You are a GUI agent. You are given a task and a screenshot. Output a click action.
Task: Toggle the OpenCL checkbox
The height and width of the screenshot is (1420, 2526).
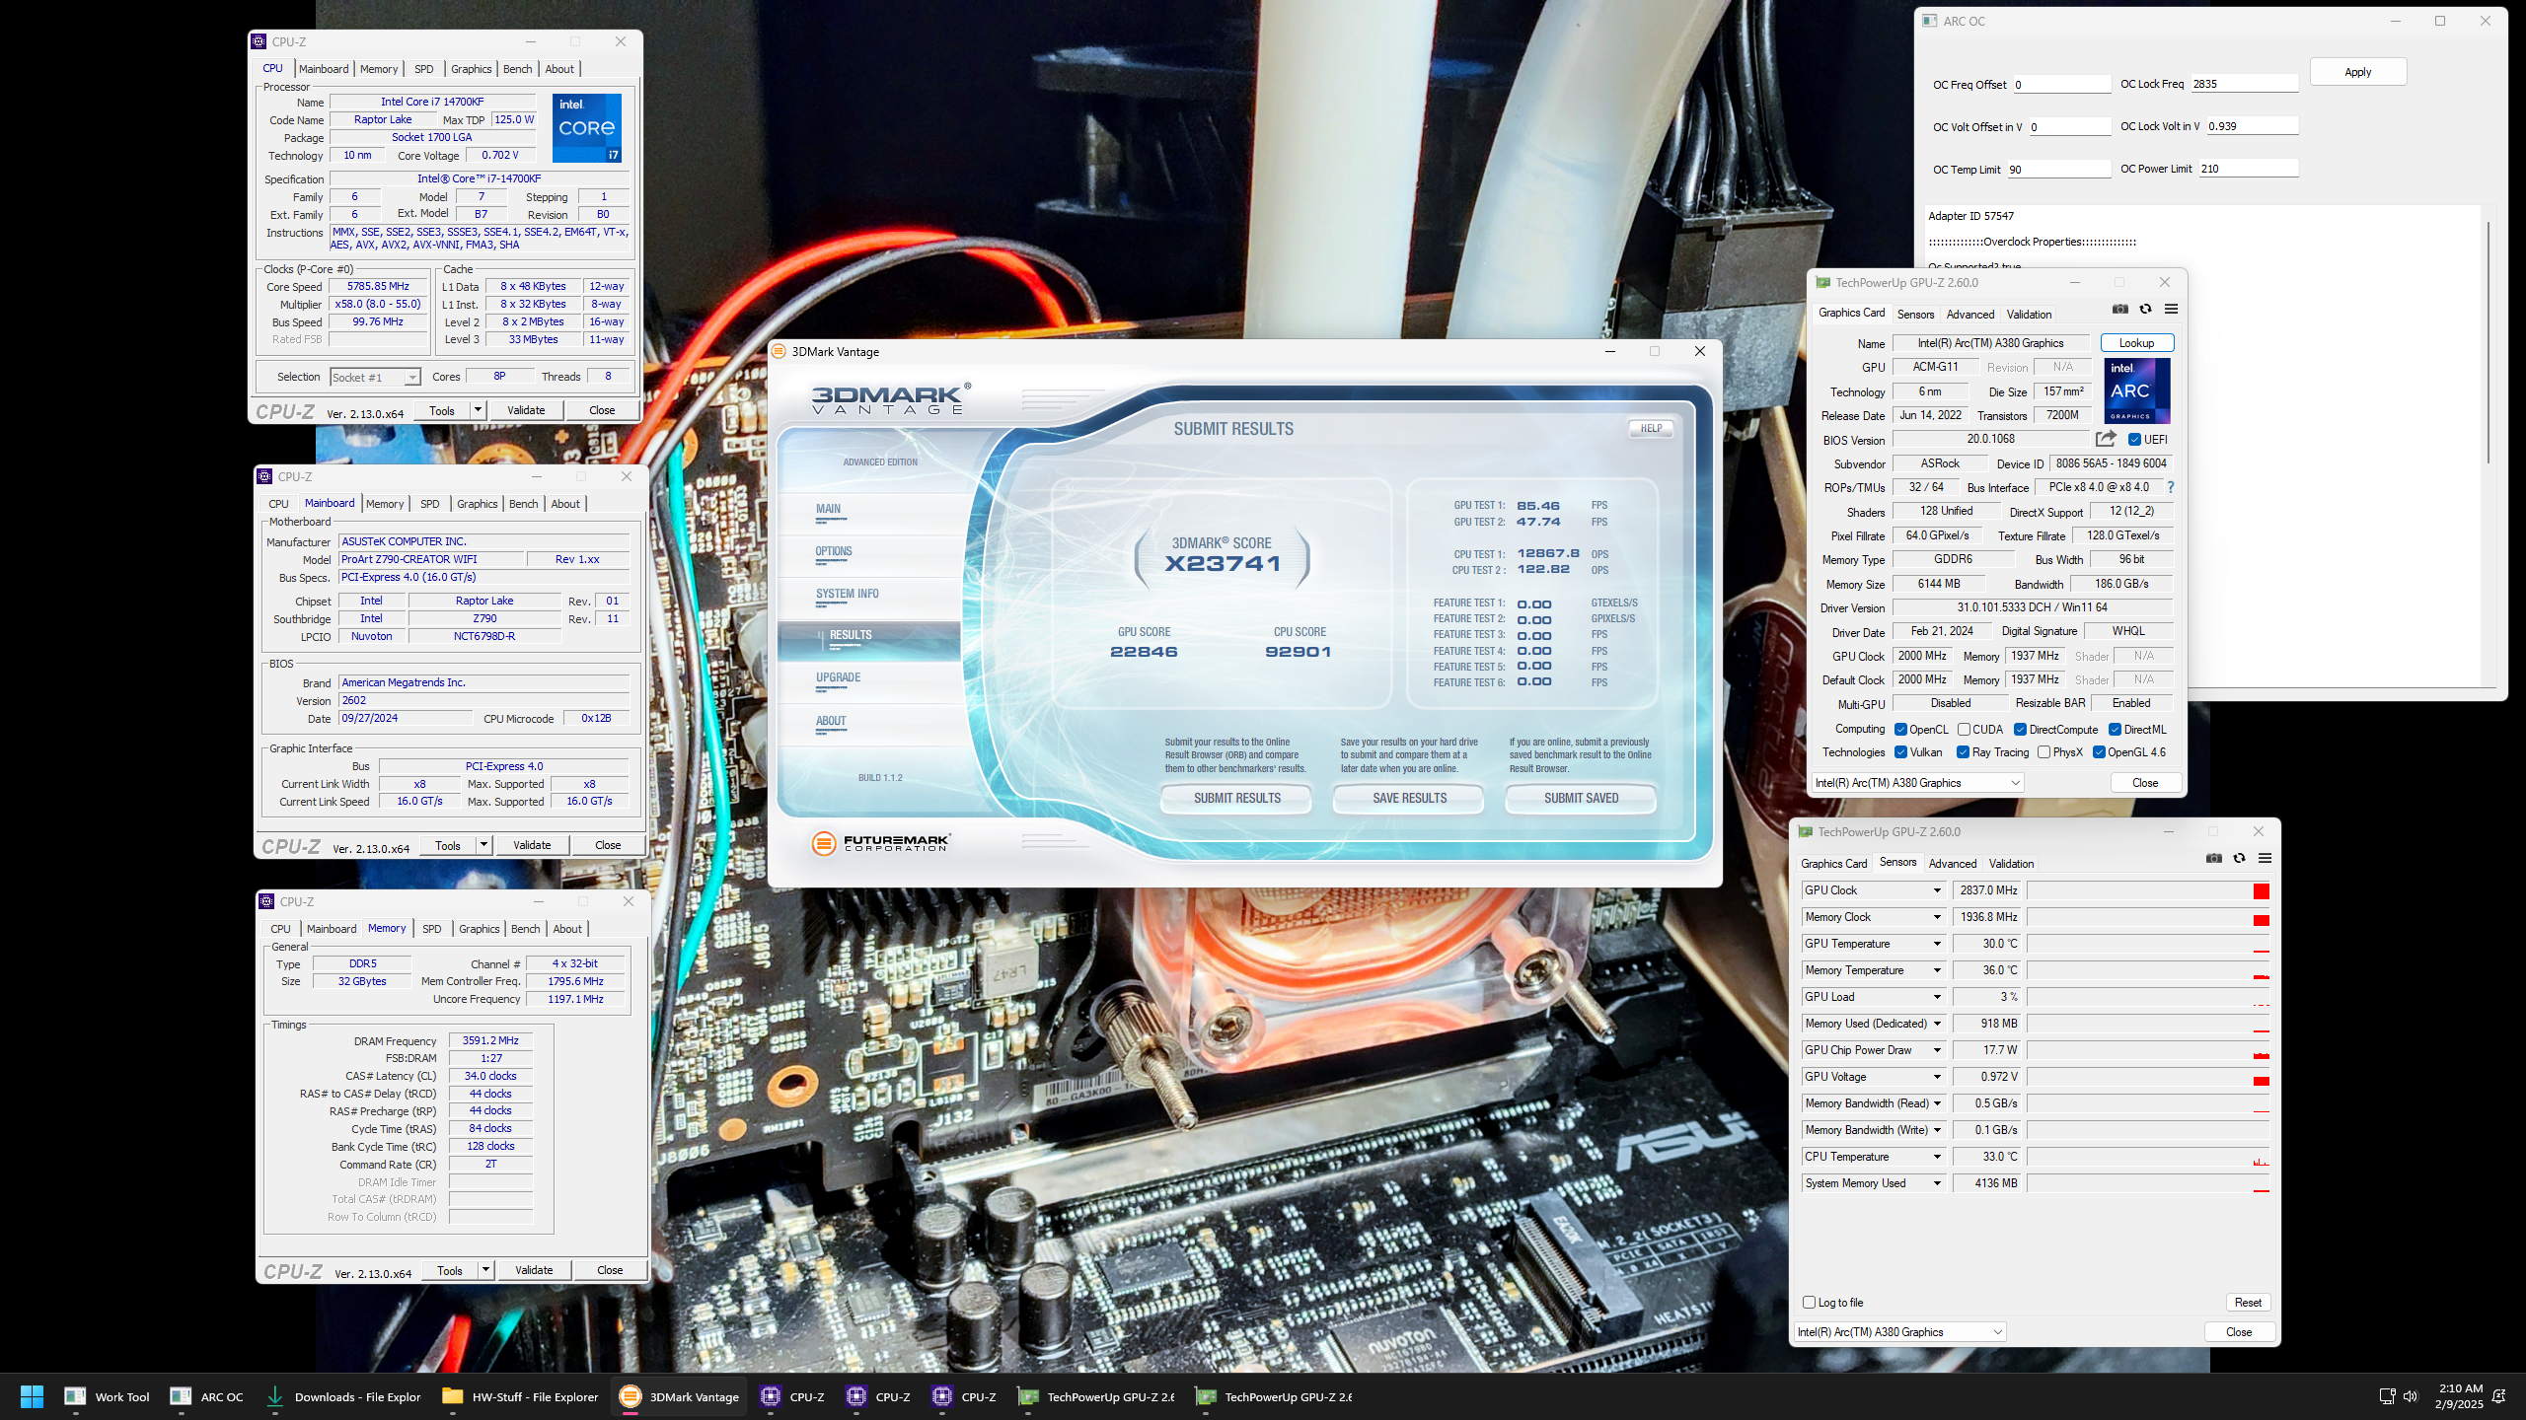pos(1900,730)
